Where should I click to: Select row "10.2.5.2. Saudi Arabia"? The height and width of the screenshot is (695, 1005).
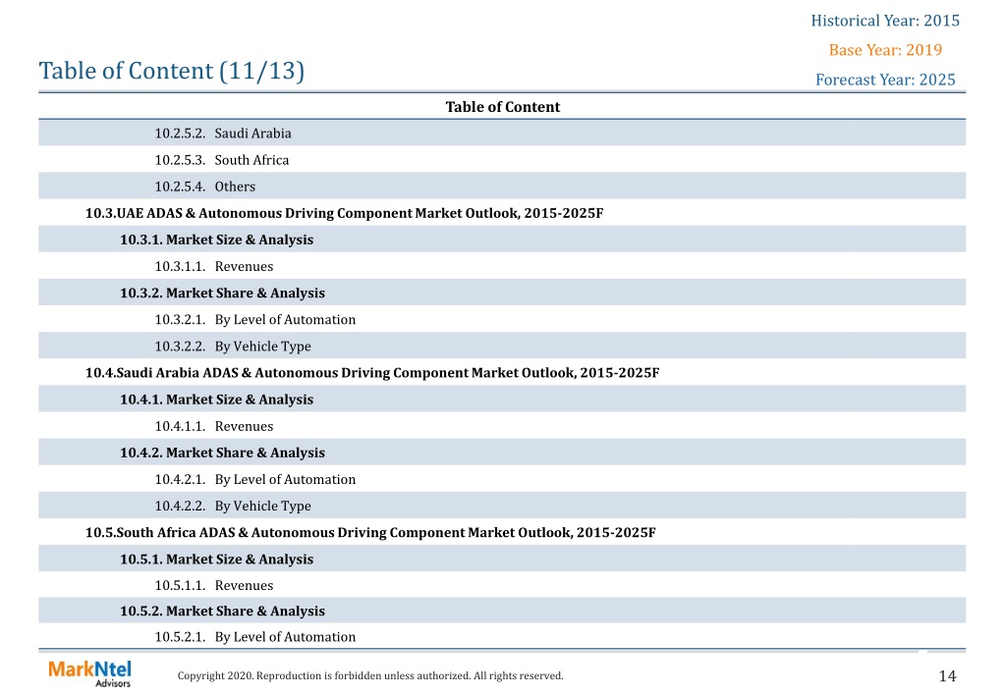coord(502,134)
